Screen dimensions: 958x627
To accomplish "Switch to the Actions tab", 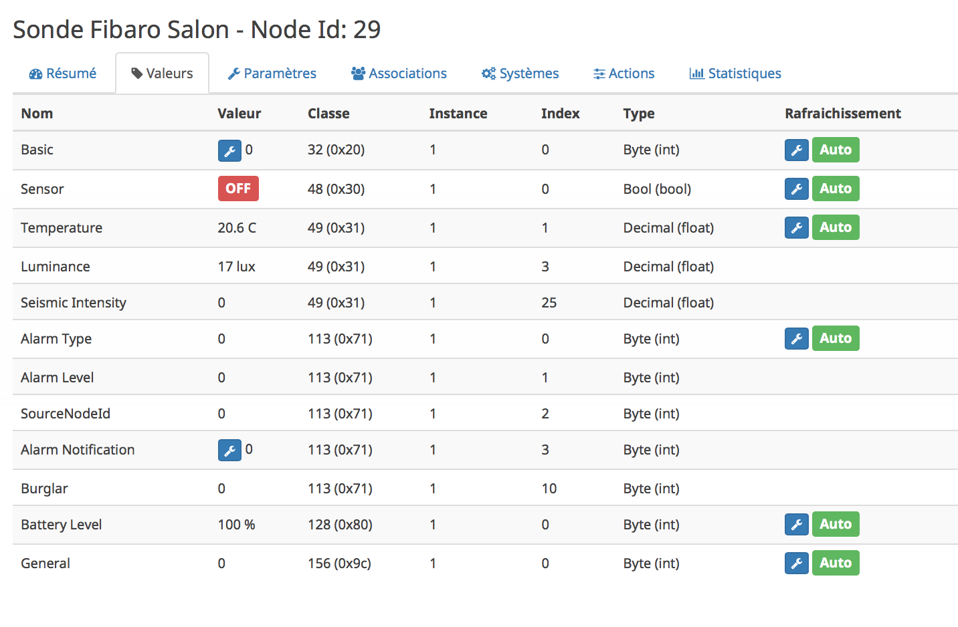I will tap(624, 74).
